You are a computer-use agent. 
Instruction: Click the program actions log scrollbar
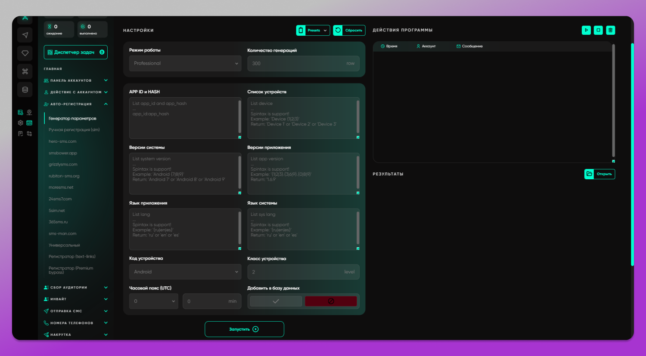pyautogui.click(x=613, y=101)
